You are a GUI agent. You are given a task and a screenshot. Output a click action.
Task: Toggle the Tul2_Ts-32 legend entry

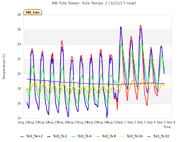(158, 136)
